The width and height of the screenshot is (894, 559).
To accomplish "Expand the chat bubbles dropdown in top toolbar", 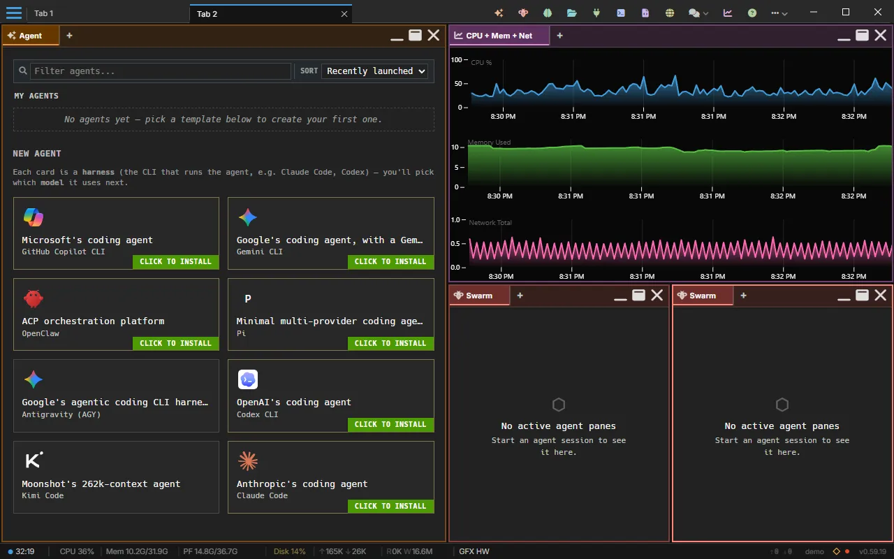I will [698, 13].
